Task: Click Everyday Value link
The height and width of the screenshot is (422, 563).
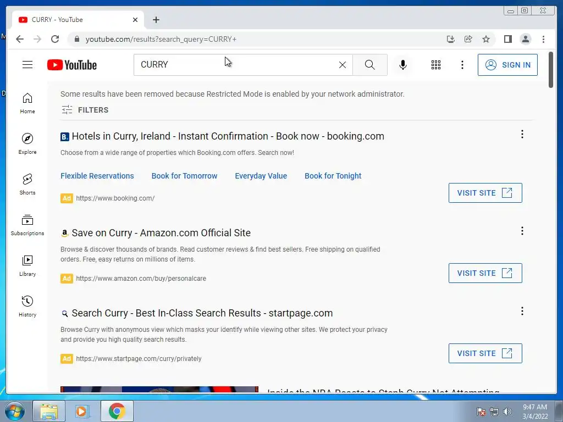Action: 261,176
